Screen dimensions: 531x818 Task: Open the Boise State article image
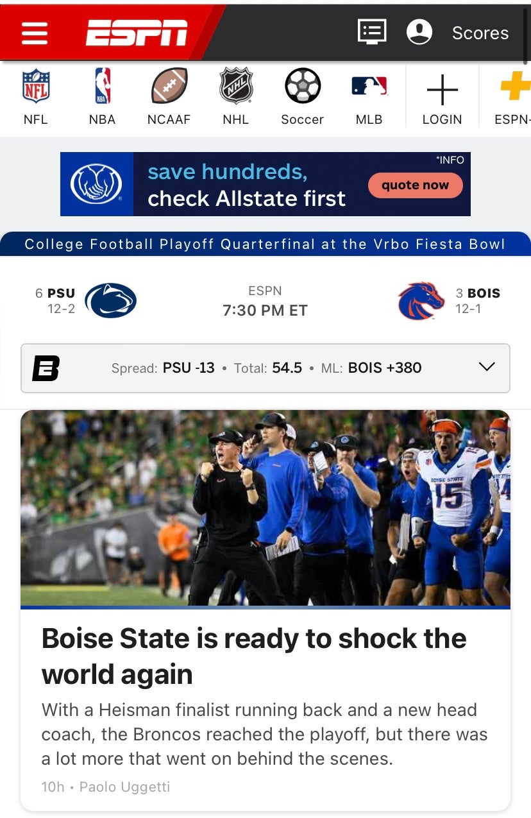[265, 507]
